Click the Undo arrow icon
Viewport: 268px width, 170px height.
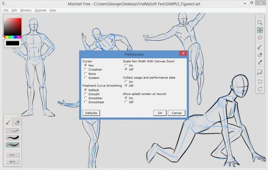pyautogui.click(x=260, y=81)
